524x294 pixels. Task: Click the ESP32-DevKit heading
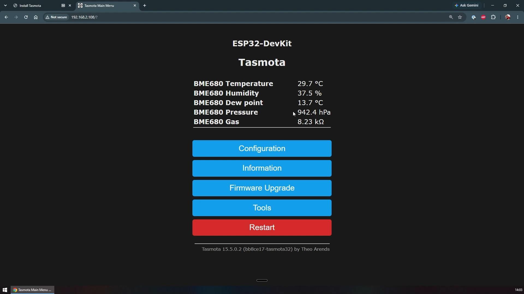(262, 44)
